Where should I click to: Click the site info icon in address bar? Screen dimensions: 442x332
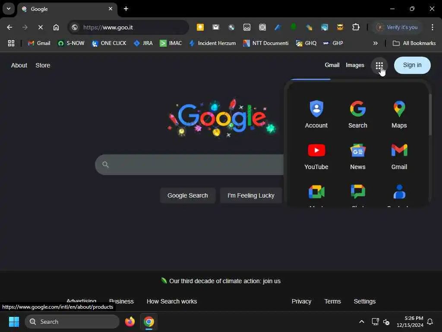pos(75,27)
